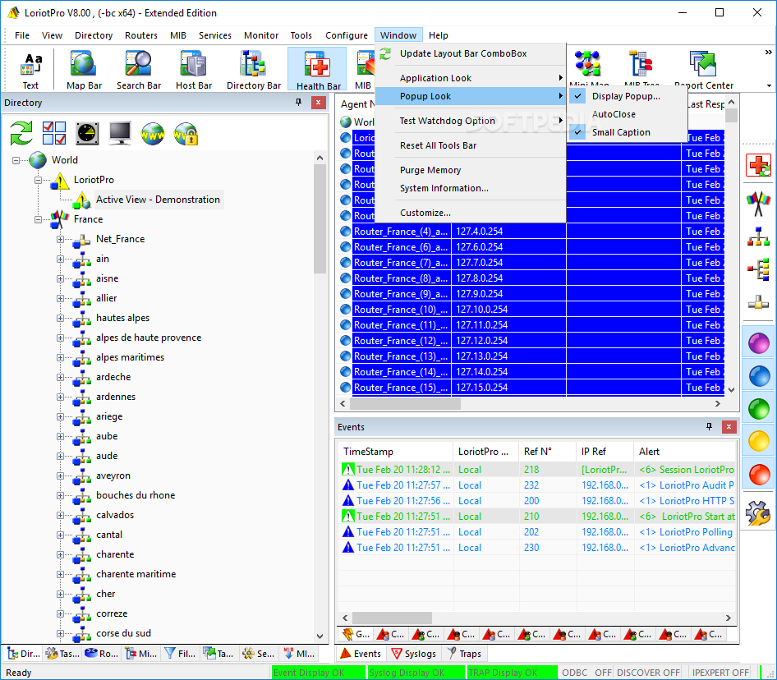The width and height of the screenshot is (777, 680).
Task: Switch to the Events tab
Action: (361, 654)
